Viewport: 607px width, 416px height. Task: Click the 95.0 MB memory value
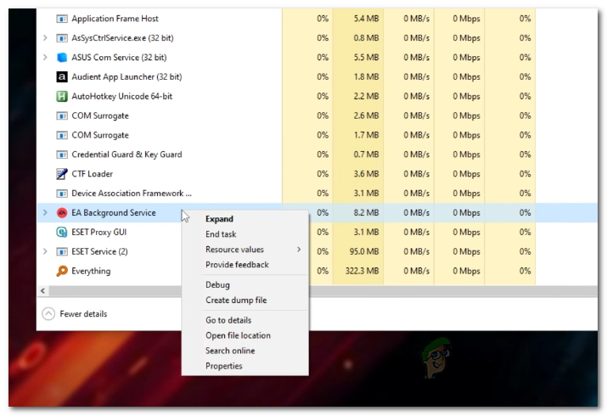point(364,251)
